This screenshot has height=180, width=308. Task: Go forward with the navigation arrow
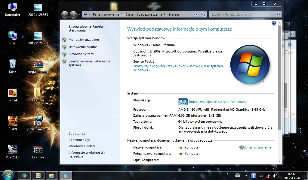[73, 14]
